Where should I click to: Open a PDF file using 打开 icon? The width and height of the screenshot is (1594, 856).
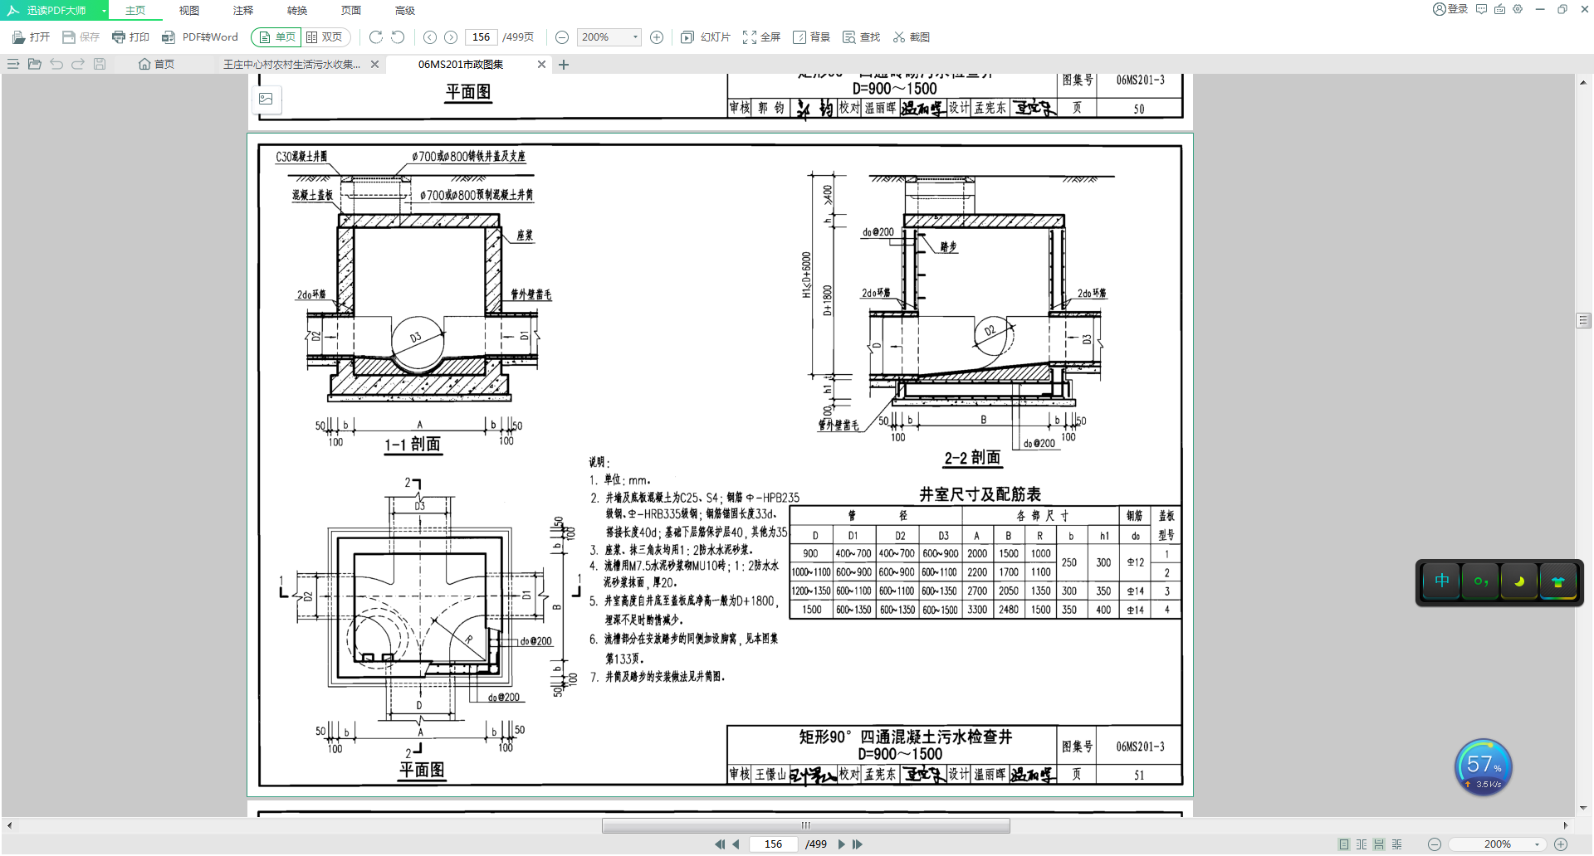click(33, 36)
